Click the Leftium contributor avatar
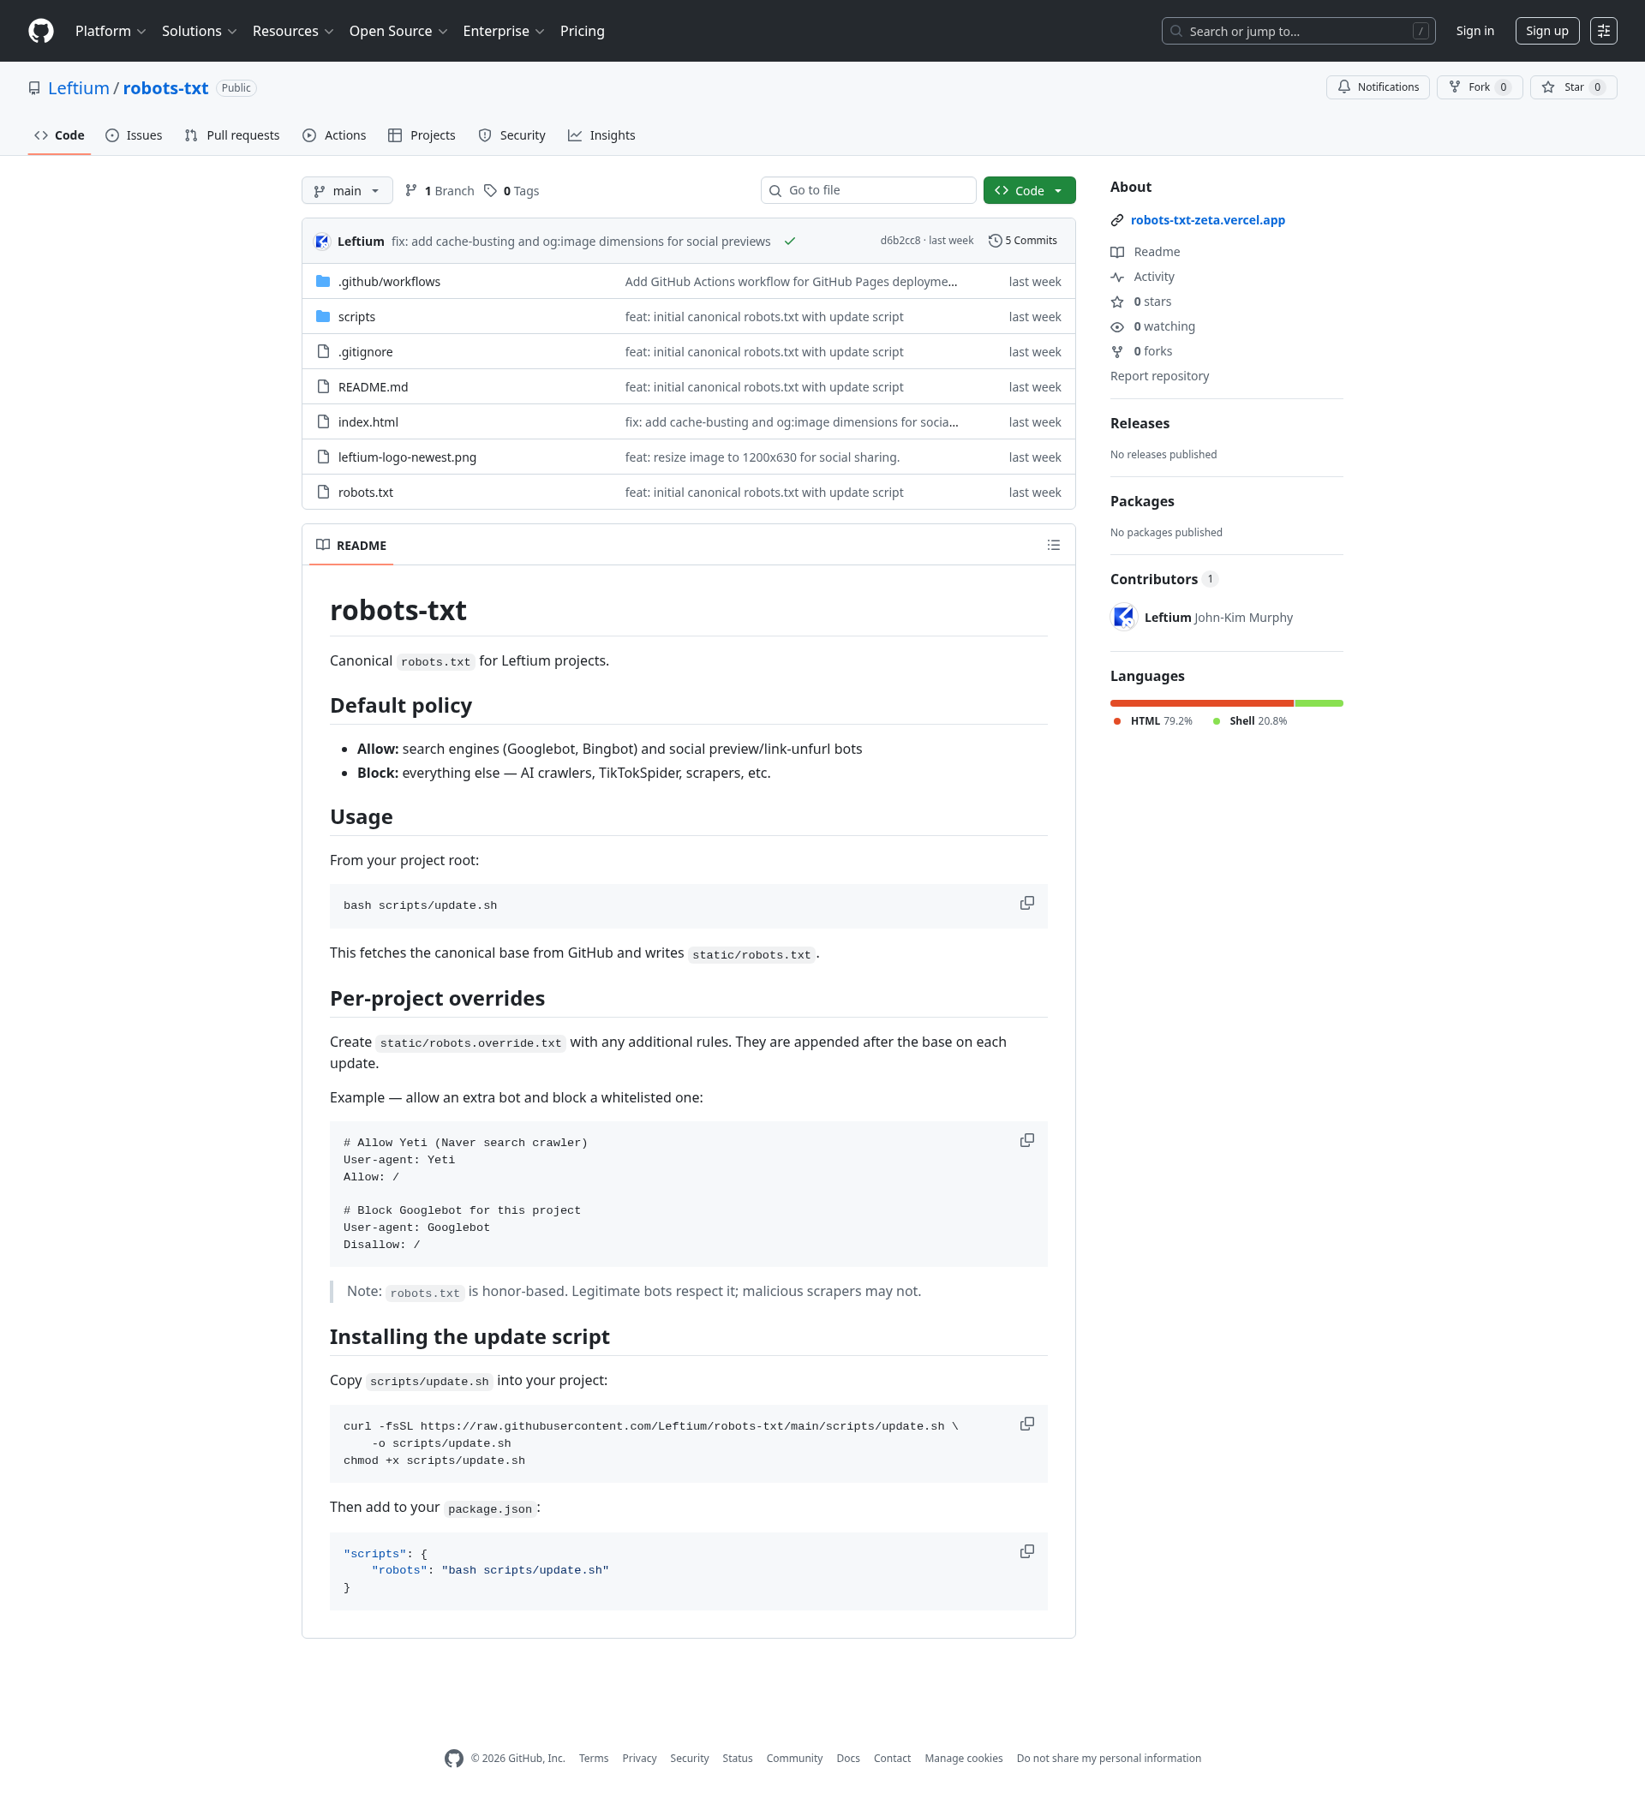This screenshot has width=1645, height=1804. 1123,618
